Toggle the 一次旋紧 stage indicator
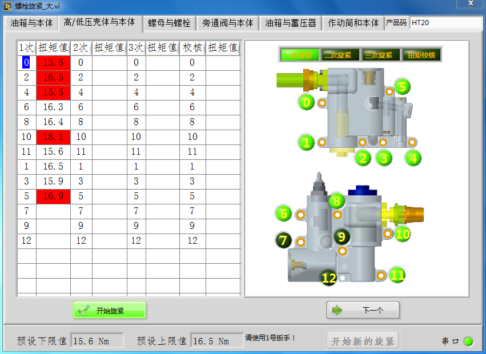 (298, 55)
